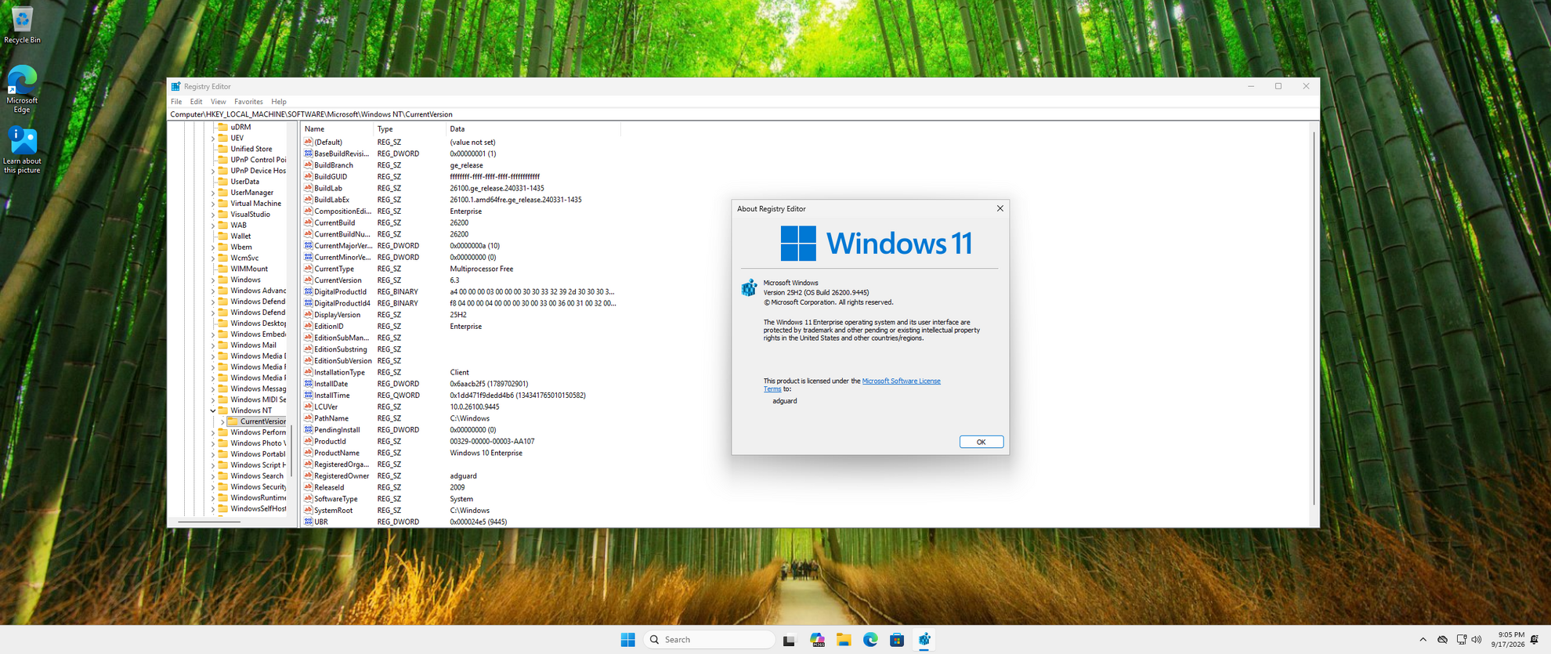Open File Explorer from the taskbar
Image resolution: width=1551 pixels, height=654 pixels.
click(x=844, y=640)
